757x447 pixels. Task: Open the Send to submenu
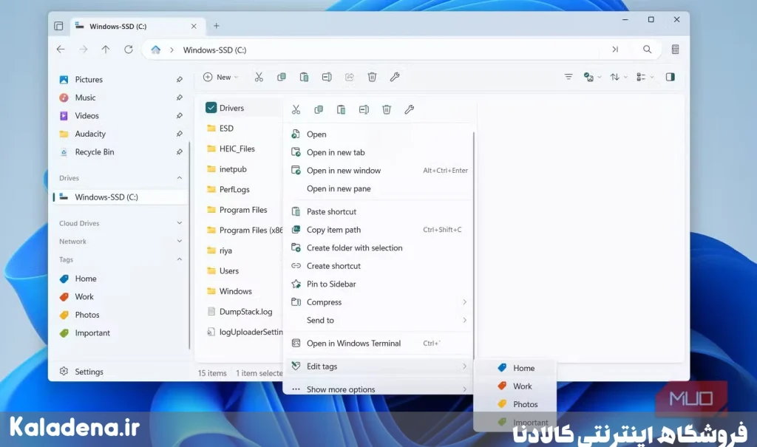point(378,320)
